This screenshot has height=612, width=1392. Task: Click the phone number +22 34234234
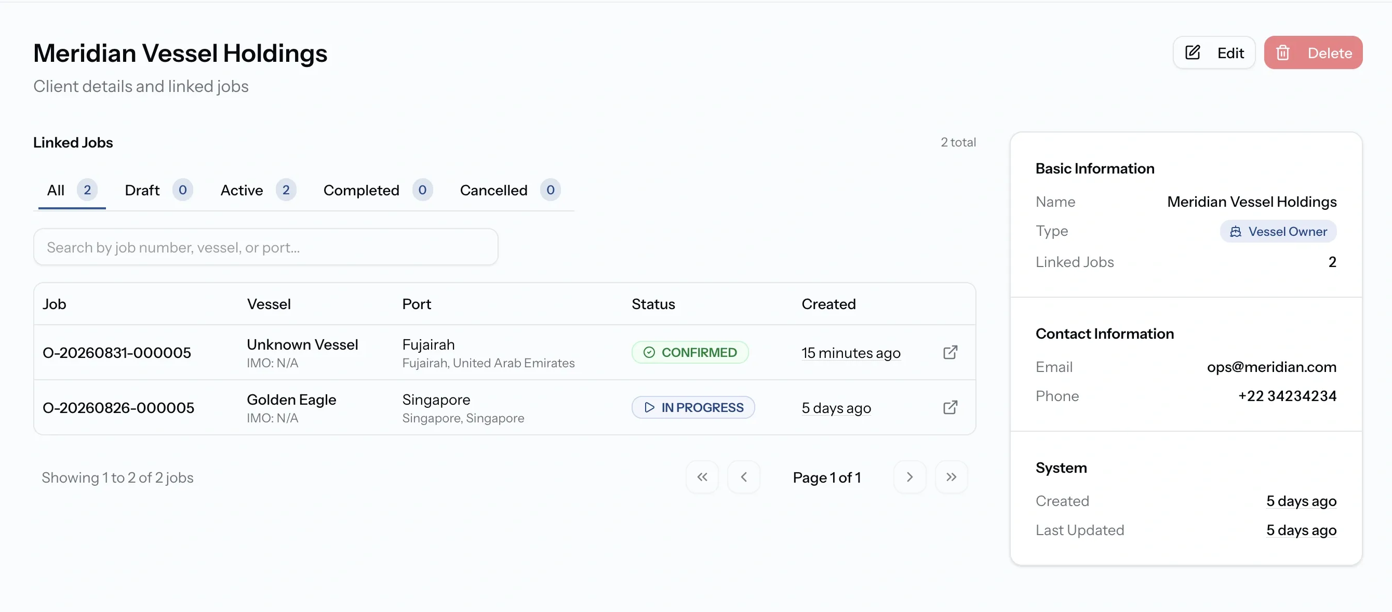1287,396
